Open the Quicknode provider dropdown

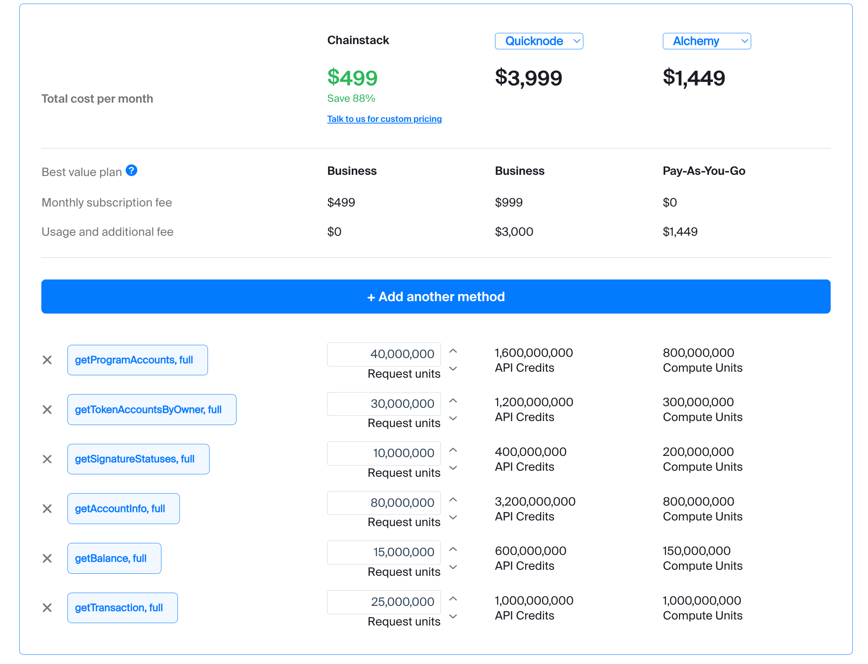(x=539, y=41)
